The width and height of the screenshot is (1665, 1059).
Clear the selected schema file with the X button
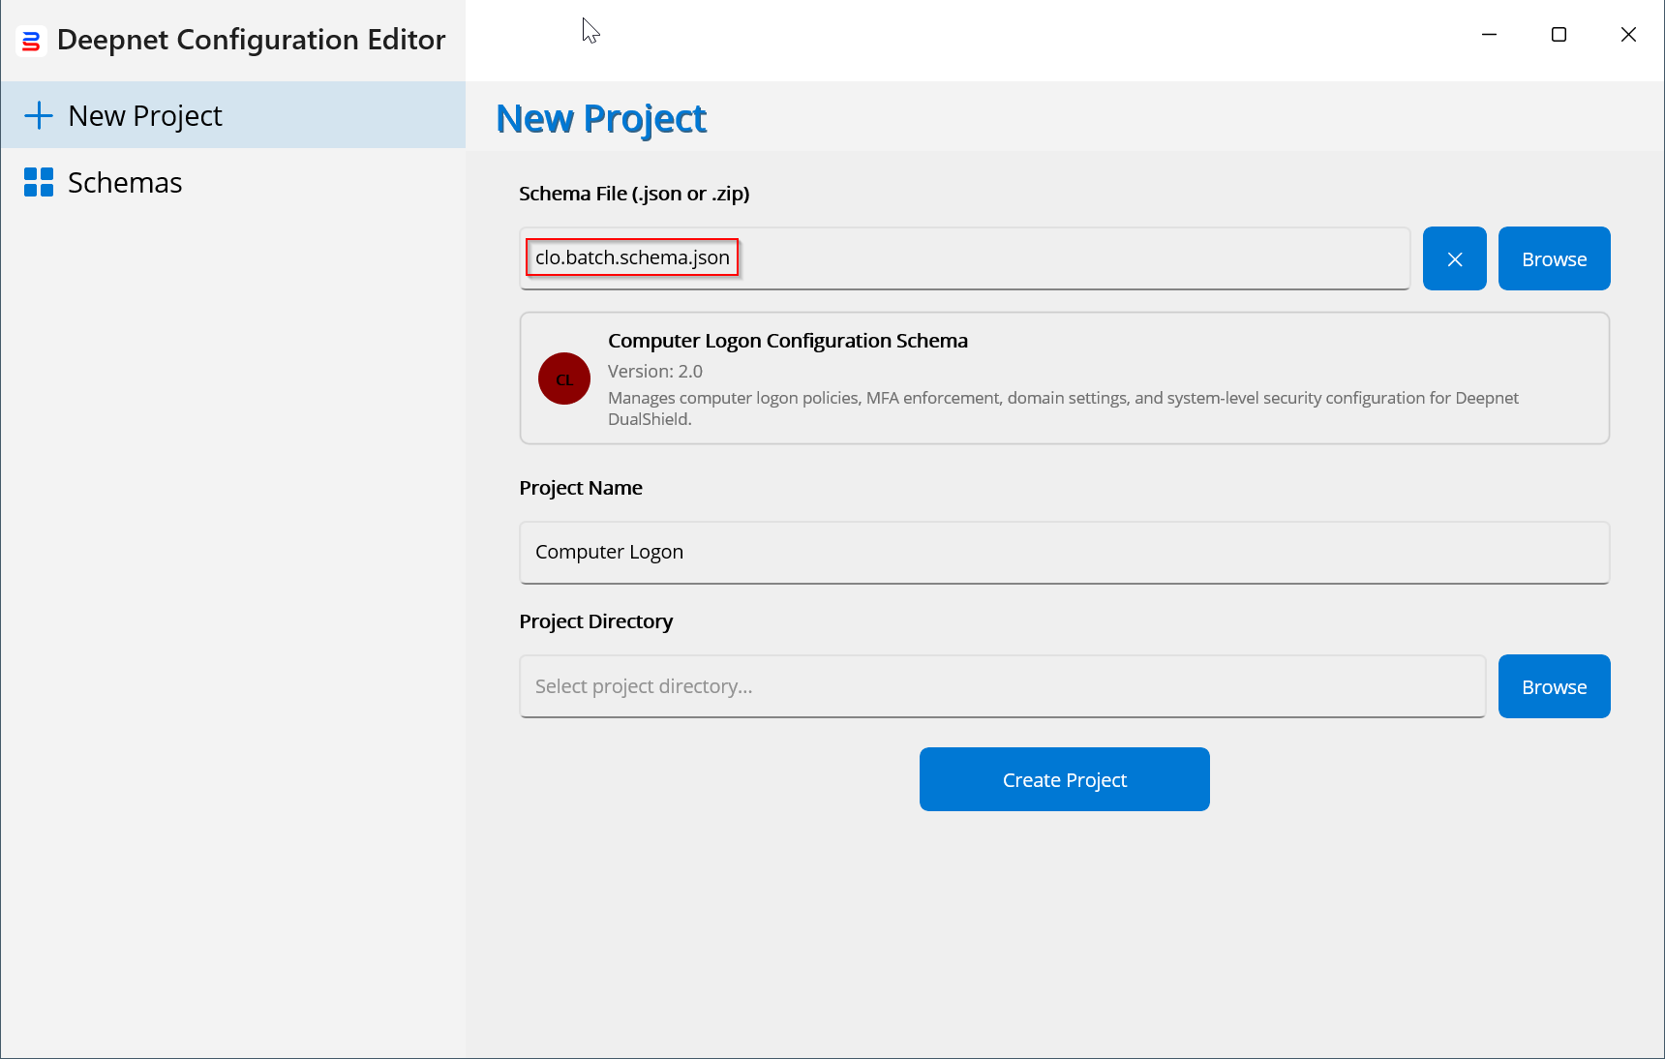[x=1454, y=258]
